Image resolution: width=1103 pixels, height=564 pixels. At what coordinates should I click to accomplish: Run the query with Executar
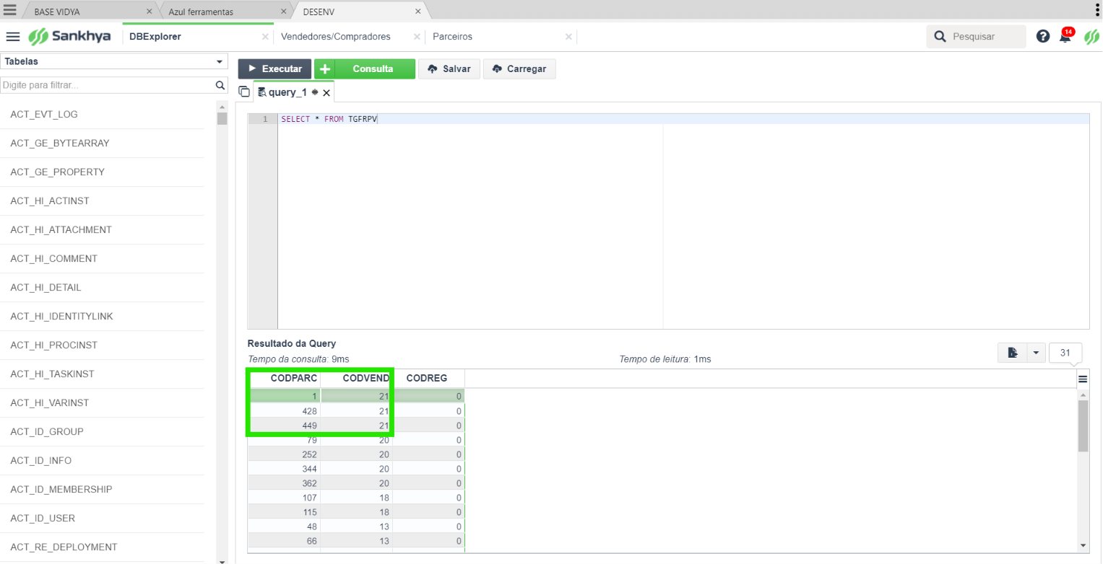[x=274, y=69]
